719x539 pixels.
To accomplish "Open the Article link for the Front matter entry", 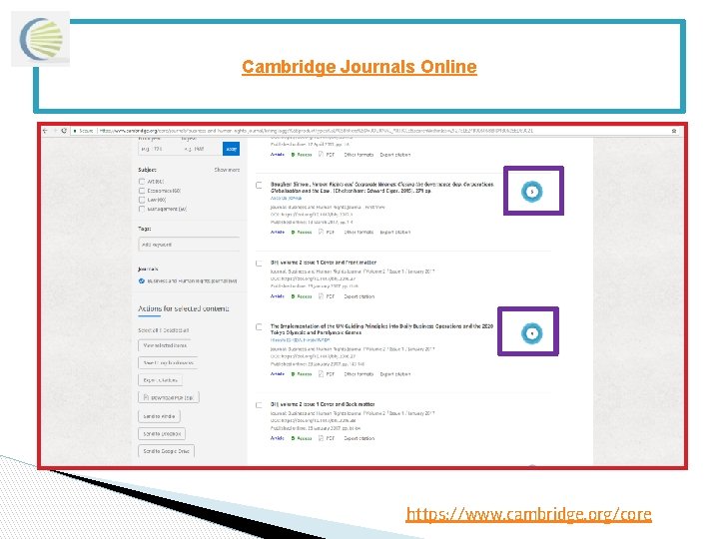I will [278, 296].
